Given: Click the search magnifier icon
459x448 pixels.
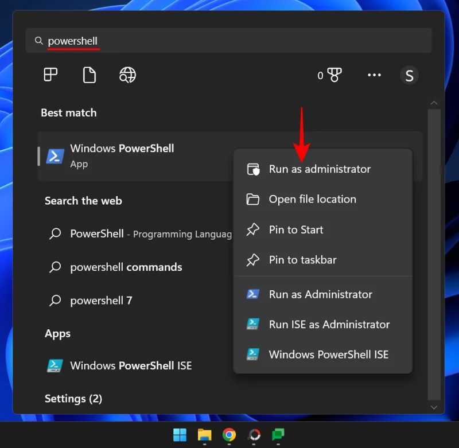Looking at the screenshot, I should (38, 41).
